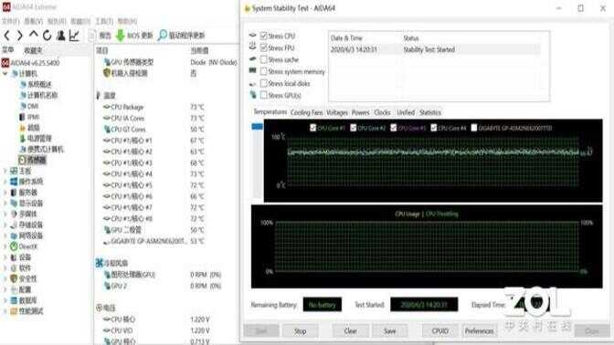The width and height of the screenshot is (614, 345).
Task: Go forward with the right arrow toolbar icon
Action: [19, 36]
